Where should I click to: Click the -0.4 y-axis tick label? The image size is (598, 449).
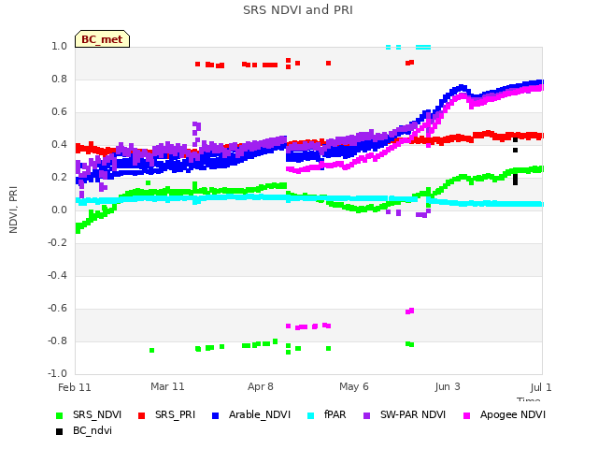pyautogui.click(x=57, y=275)
